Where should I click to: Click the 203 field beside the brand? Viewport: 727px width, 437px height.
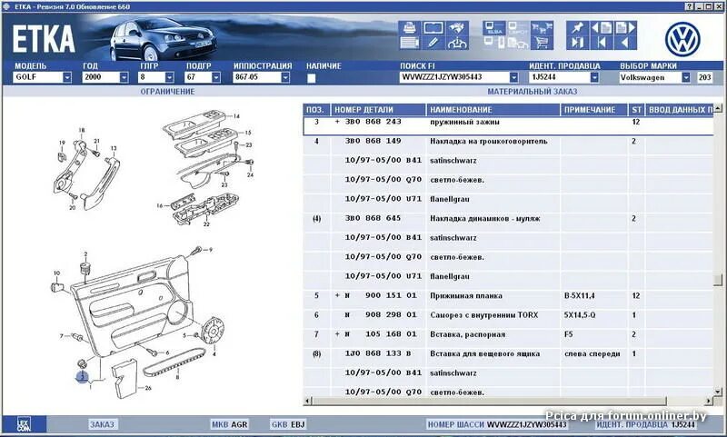704,77
